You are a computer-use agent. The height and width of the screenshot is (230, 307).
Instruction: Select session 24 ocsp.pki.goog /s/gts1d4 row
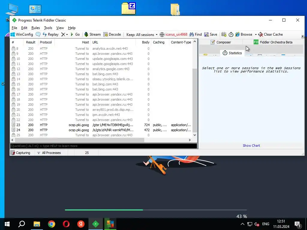(101, 130)
